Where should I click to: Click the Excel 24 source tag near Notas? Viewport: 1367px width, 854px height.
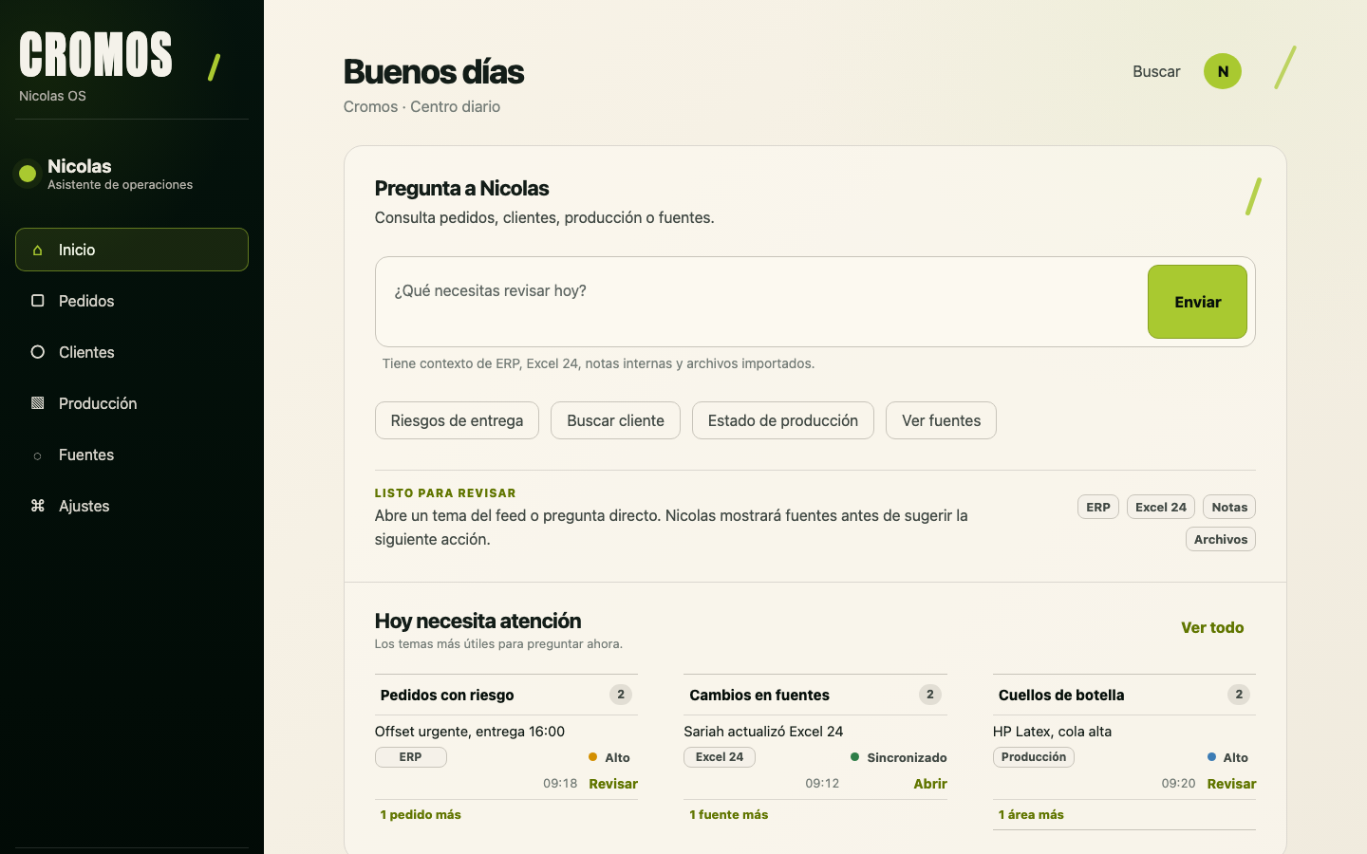tap(1161, 507)
